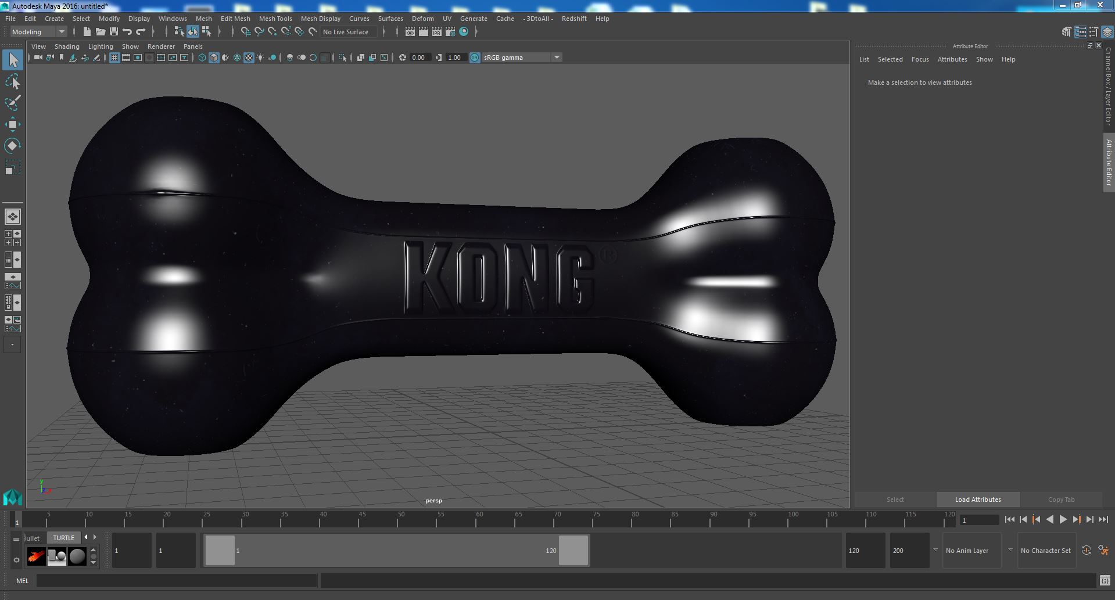
Task: Open the Mesh Tools menu
Action: tap(275, 19)
